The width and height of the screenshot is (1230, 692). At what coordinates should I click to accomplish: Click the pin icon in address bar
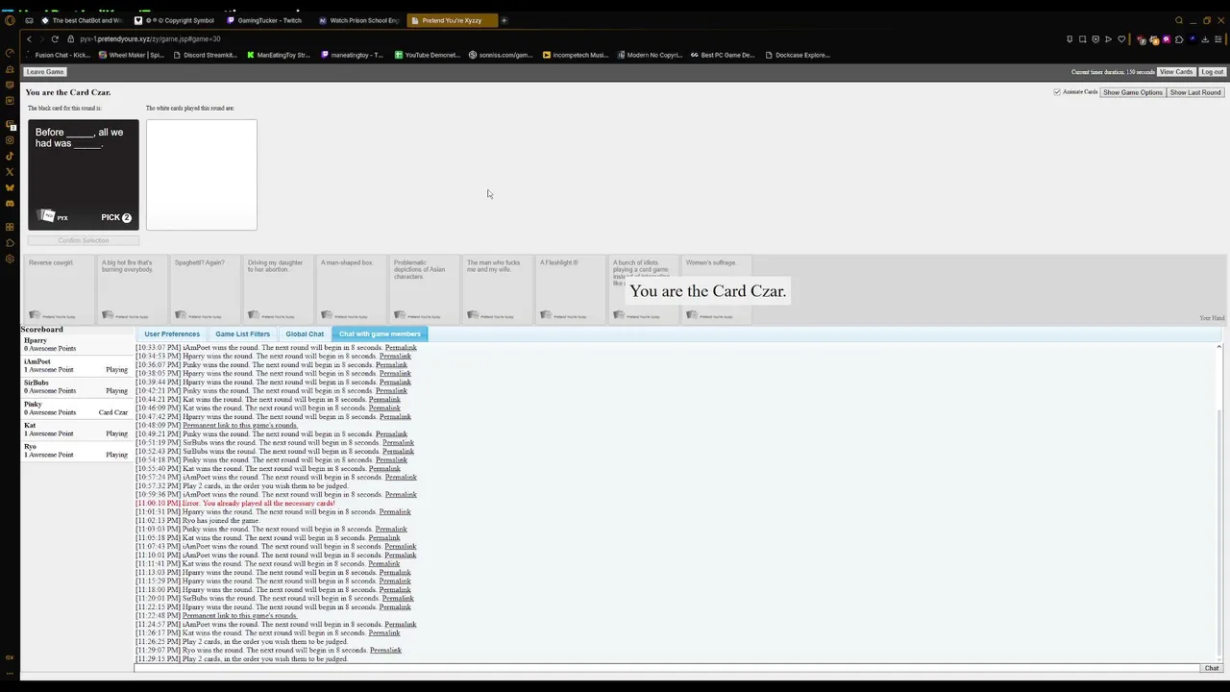[x=1070, y=39]
